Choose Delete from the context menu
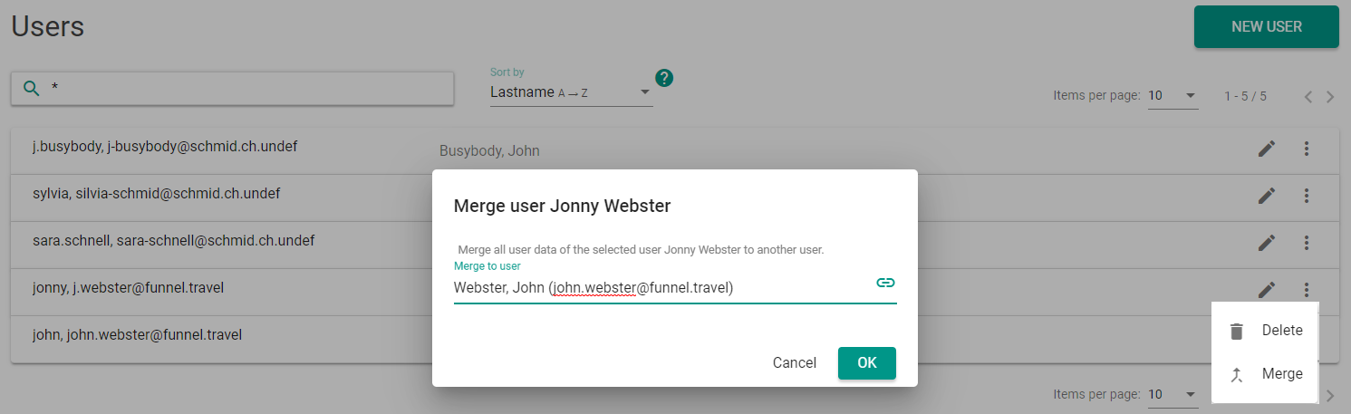The width and height of the screenshot is (1351, 414). click(1265, 331)
